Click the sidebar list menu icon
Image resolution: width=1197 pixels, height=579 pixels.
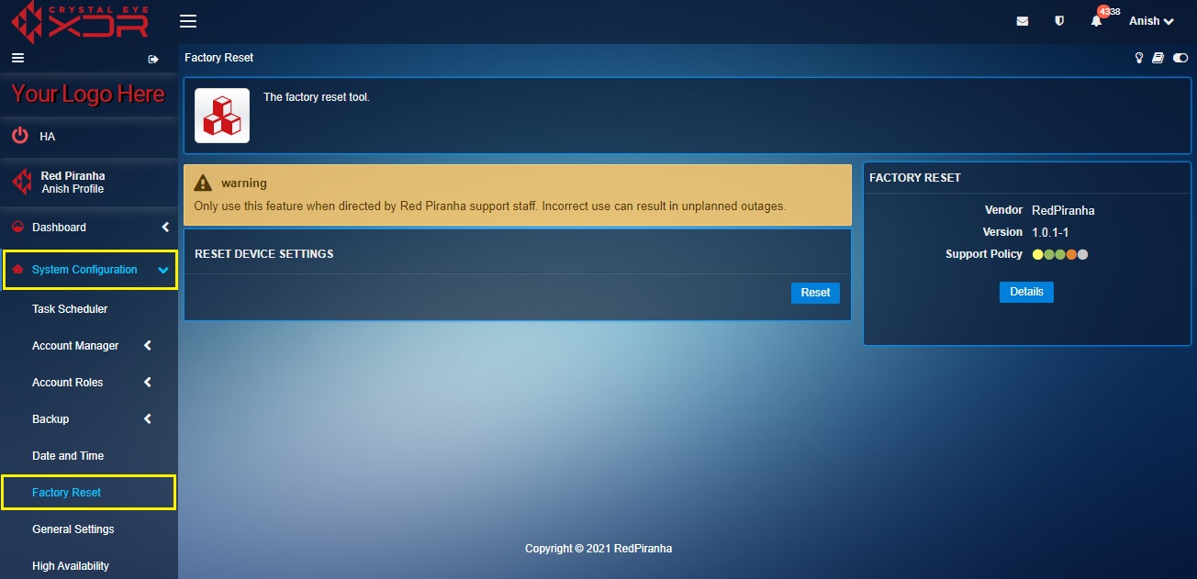pyautogui.click(x=17, y=58)
